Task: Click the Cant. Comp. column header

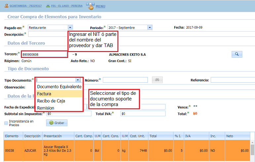Action: click(84, 136)
